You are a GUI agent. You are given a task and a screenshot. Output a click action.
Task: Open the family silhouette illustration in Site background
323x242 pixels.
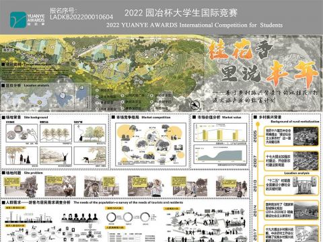coord(22,156)
